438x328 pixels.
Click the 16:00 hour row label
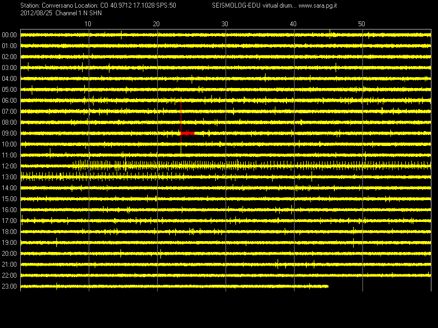pos(9,210)
